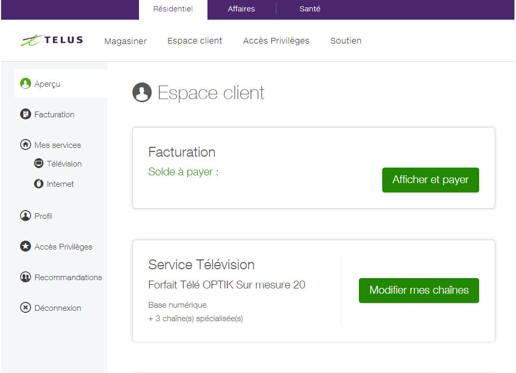Open the Soutien menu

[346, 41]
